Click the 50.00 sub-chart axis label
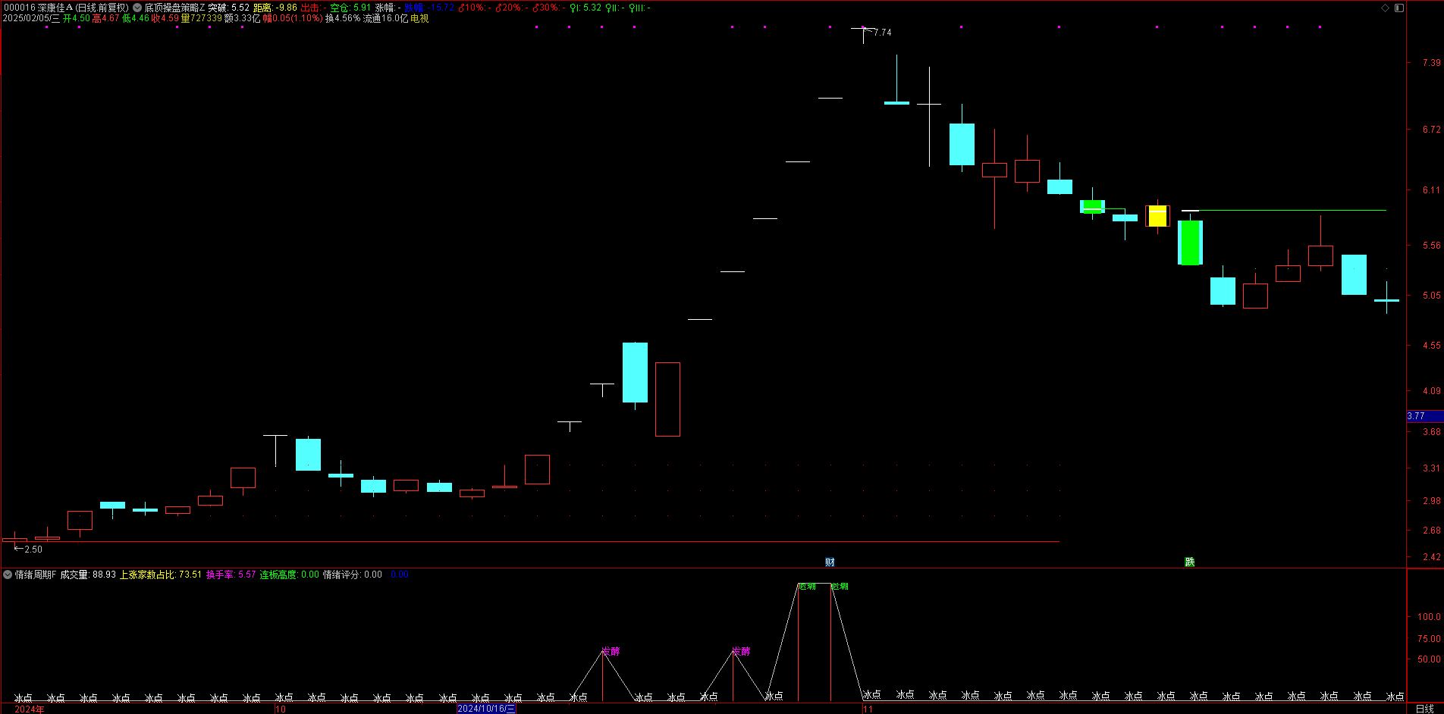Screen dimensions: 1444x714 pyautogui.click(x=1430, y=659)
